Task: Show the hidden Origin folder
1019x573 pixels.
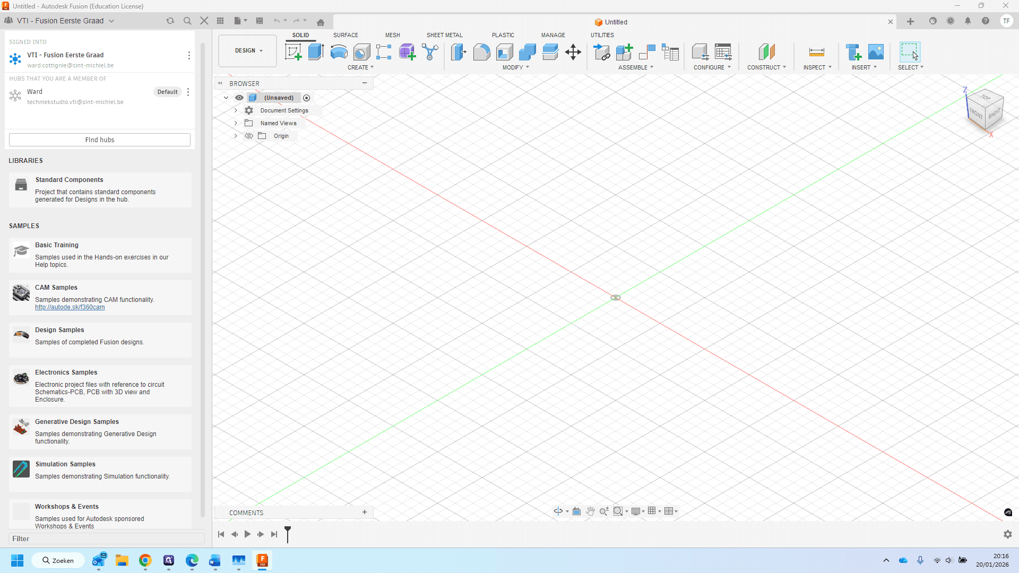Action: 249,136
